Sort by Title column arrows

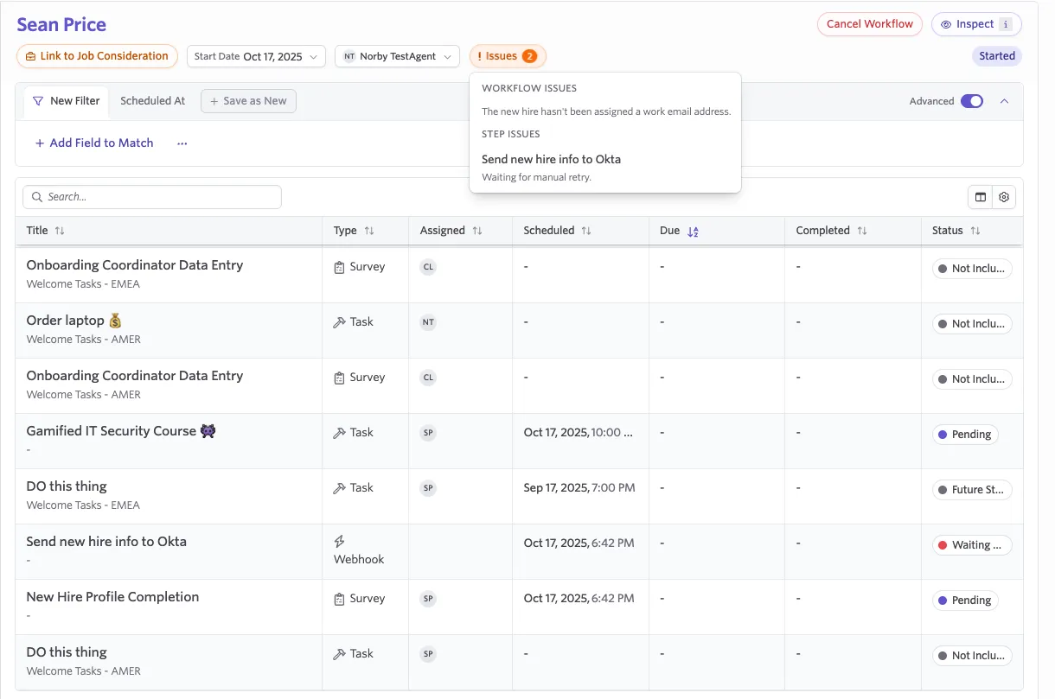pyautogui.click(x=60, y=231)
